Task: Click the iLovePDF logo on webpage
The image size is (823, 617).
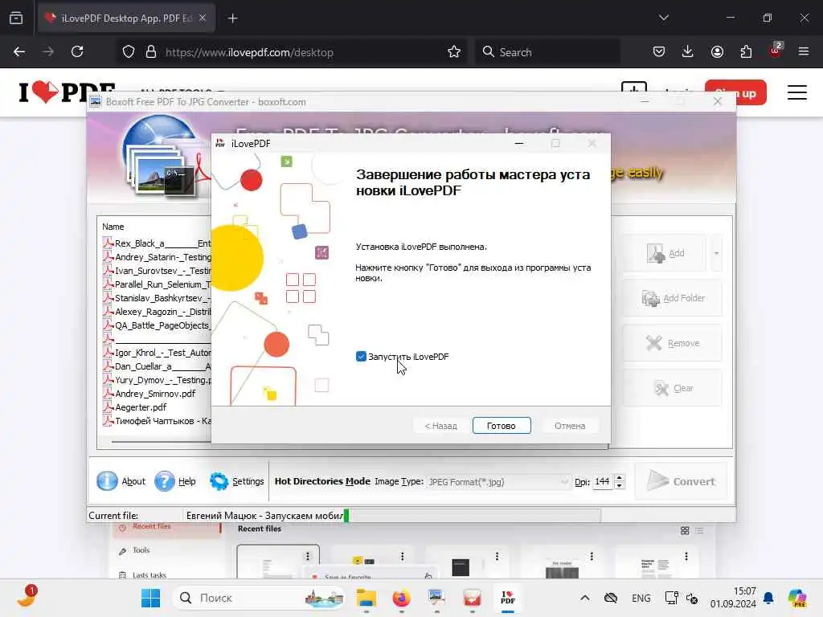Action: click(67, 92)
